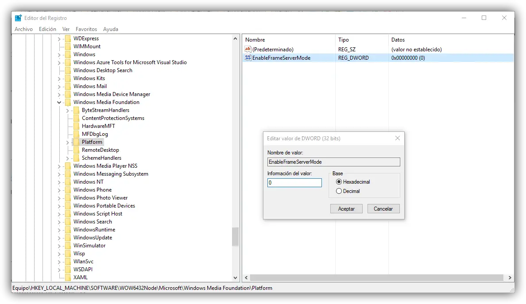Click the Windows NT folder icon
The width and height of the screenshot is (526, 304).
[68, 182]
